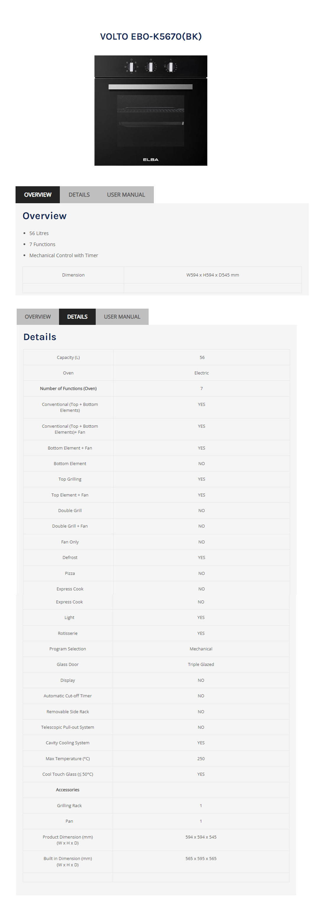Click the "56 Litres" overview bullet
This screenshot has width=319, height=912.
39,233
